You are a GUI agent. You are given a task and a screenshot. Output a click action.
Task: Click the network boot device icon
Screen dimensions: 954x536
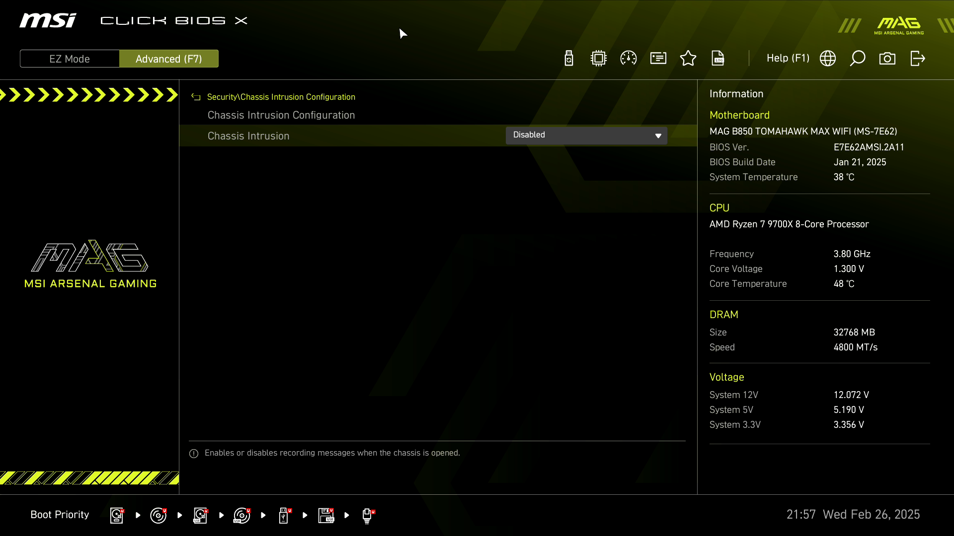click(367, 515)
